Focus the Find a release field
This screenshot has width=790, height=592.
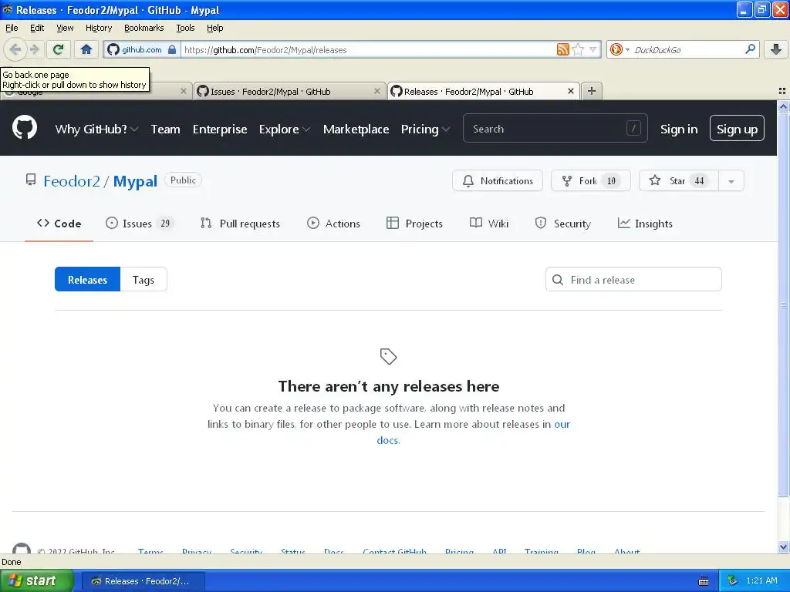[633, 279]
